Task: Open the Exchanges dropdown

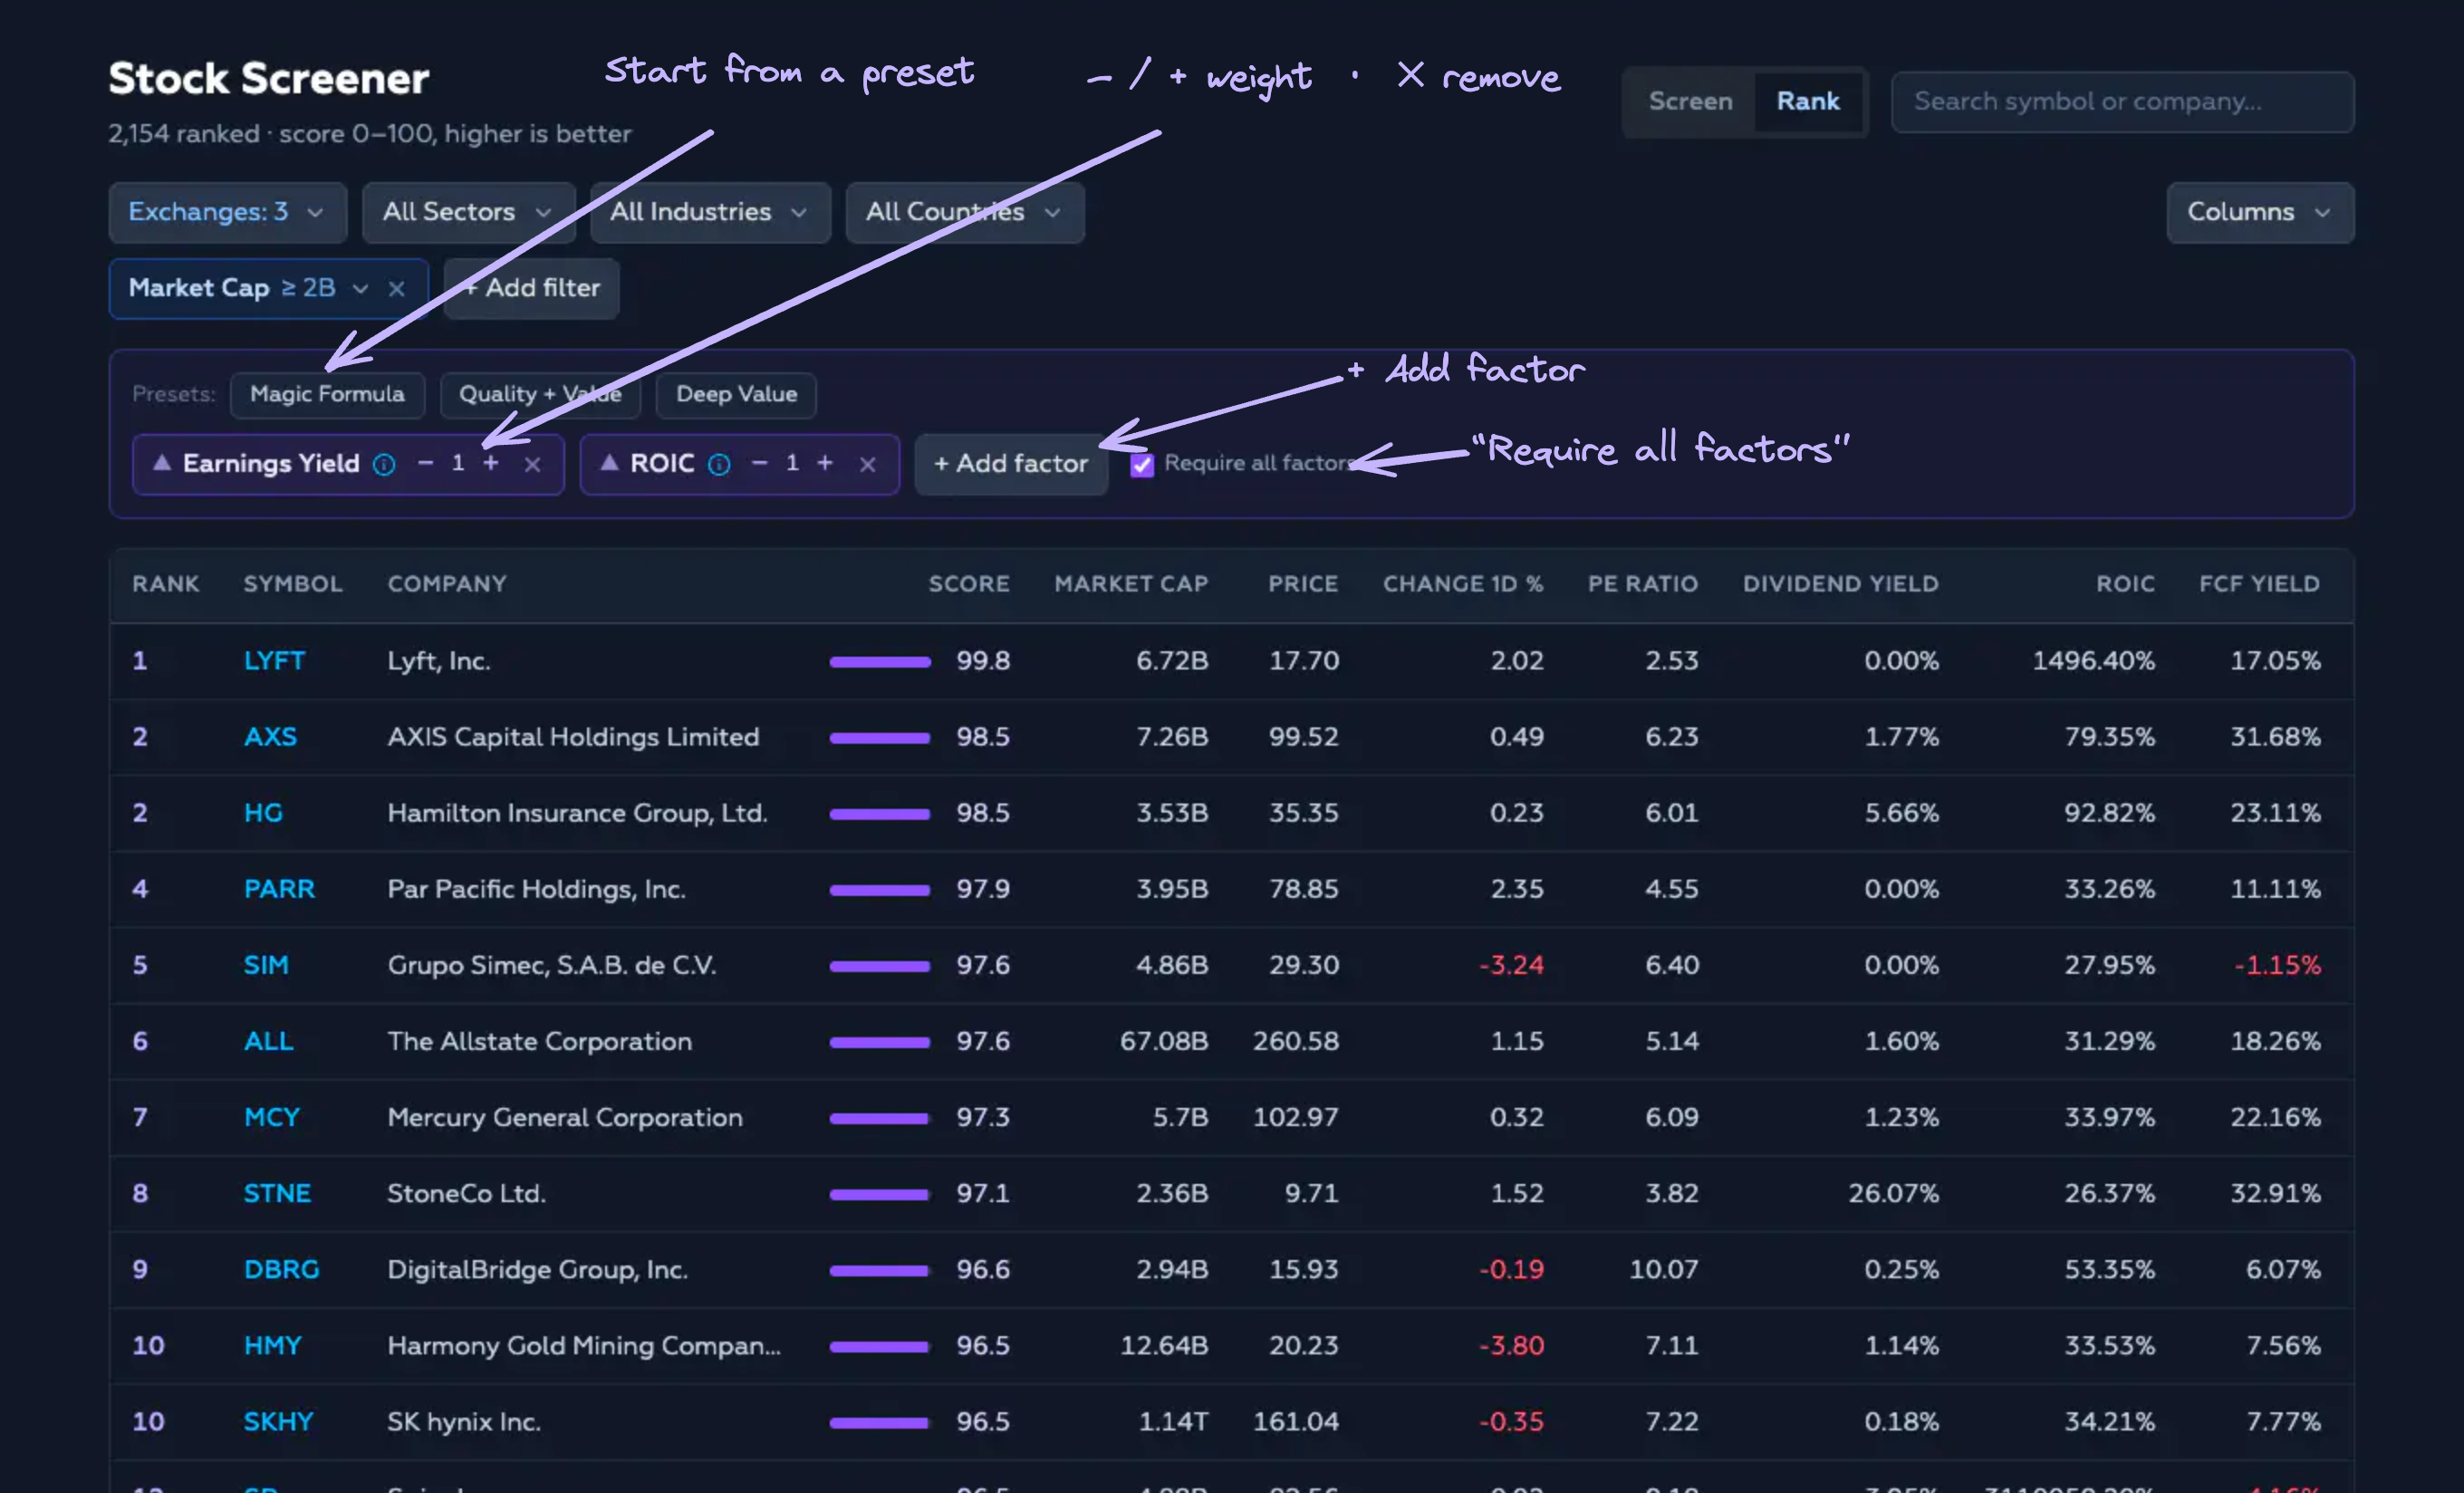Action: tap(228, 212)
